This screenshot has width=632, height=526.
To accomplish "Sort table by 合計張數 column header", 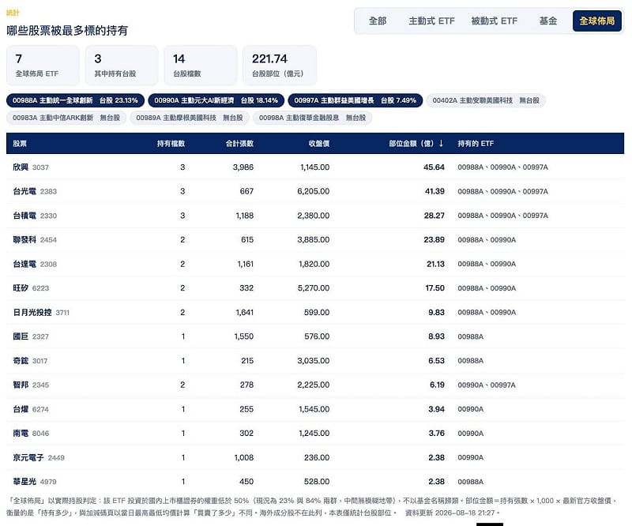I will tap(239, 144).
